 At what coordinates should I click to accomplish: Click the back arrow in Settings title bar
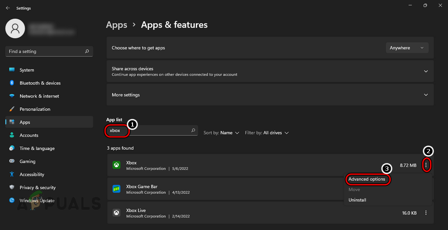click(8, 8)
